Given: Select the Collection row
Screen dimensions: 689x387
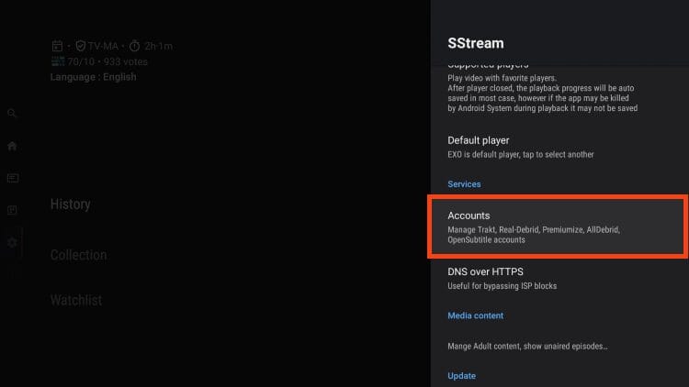Looking at the screenshot, I should 78,255.
